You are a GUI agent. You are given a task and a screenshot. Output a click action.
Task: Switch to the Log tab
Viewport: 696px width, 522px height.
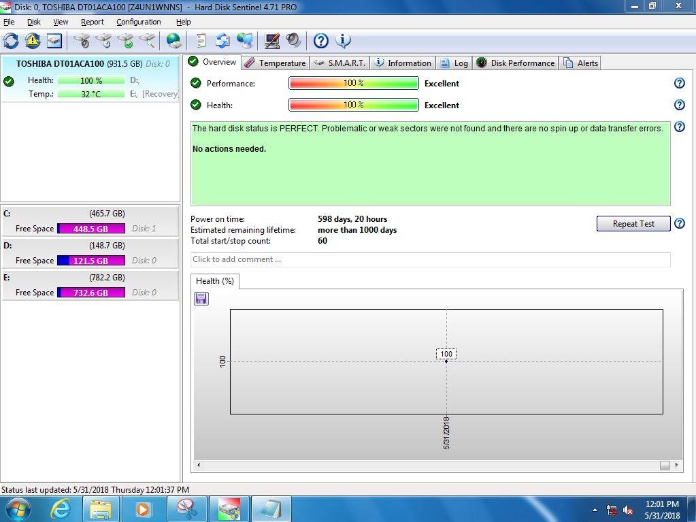454,63
